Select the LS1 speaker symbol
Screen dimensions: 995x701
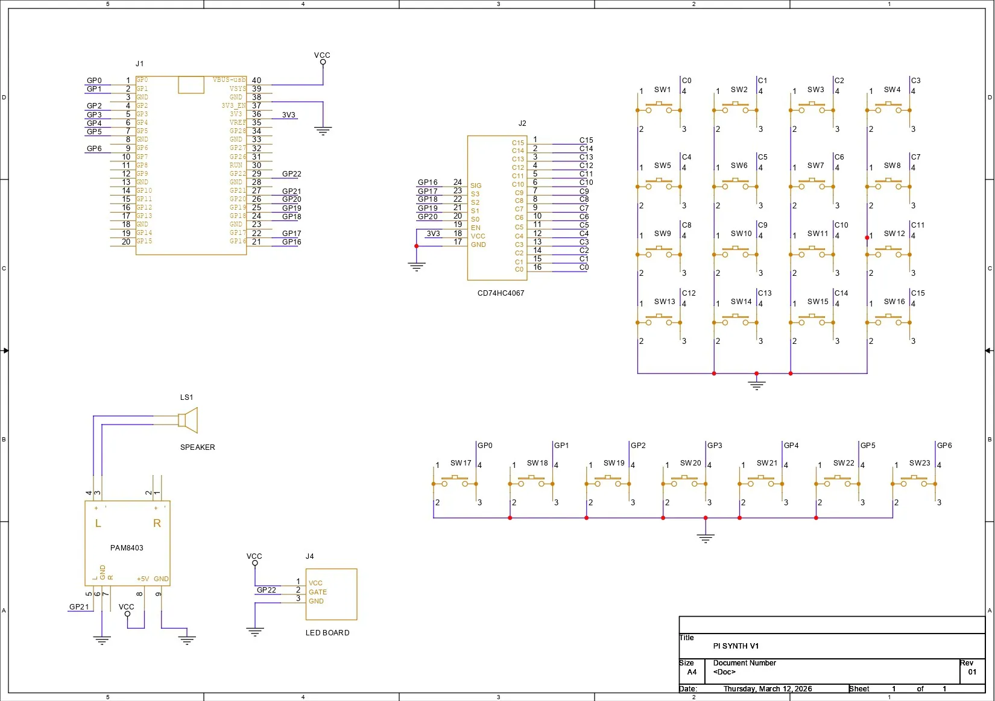(188, 420)
